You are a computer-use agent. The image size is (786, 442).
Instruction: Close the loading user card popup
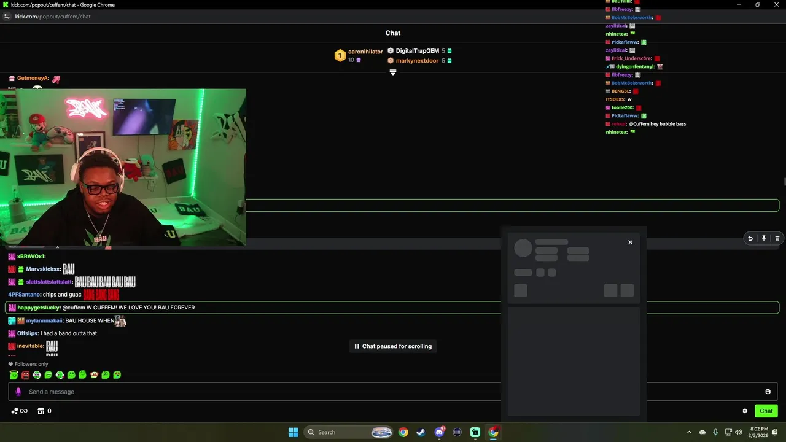[630, 242]
